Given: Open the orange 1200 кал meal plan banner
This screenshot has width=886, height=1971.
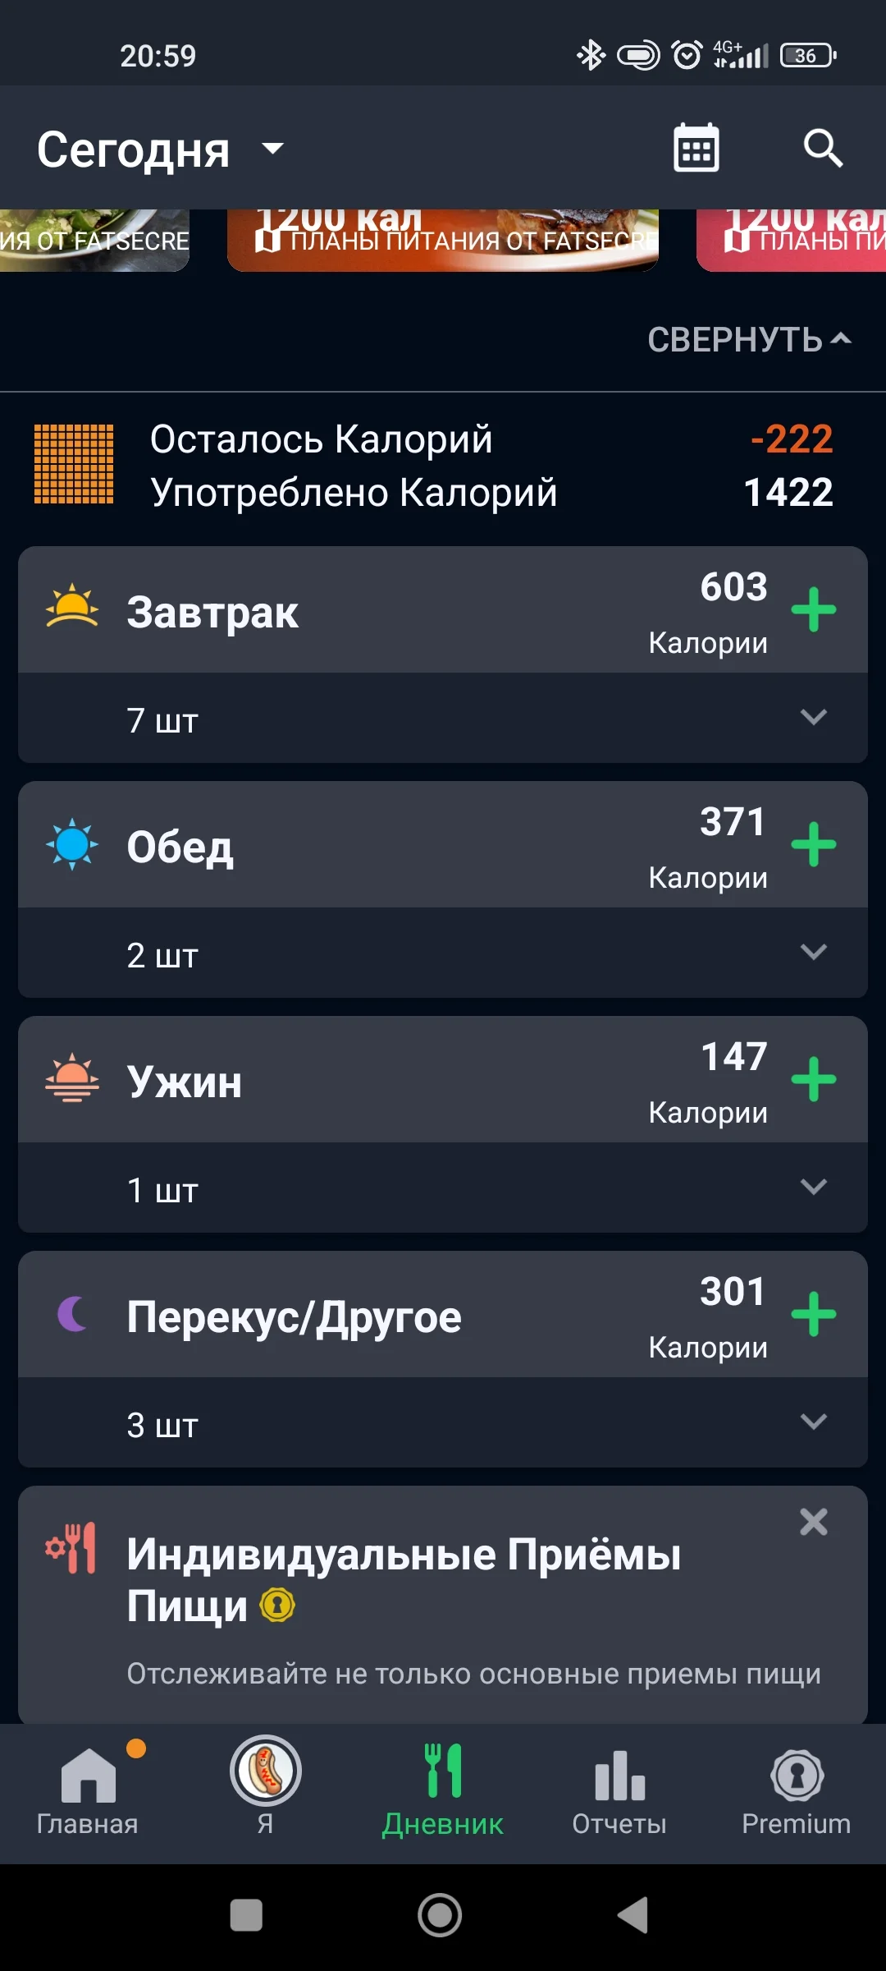Looking at the screenshot, I should [x=443, y=240].
